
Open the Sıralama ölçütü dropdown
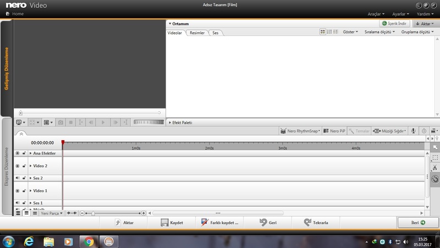click(380, 32)
